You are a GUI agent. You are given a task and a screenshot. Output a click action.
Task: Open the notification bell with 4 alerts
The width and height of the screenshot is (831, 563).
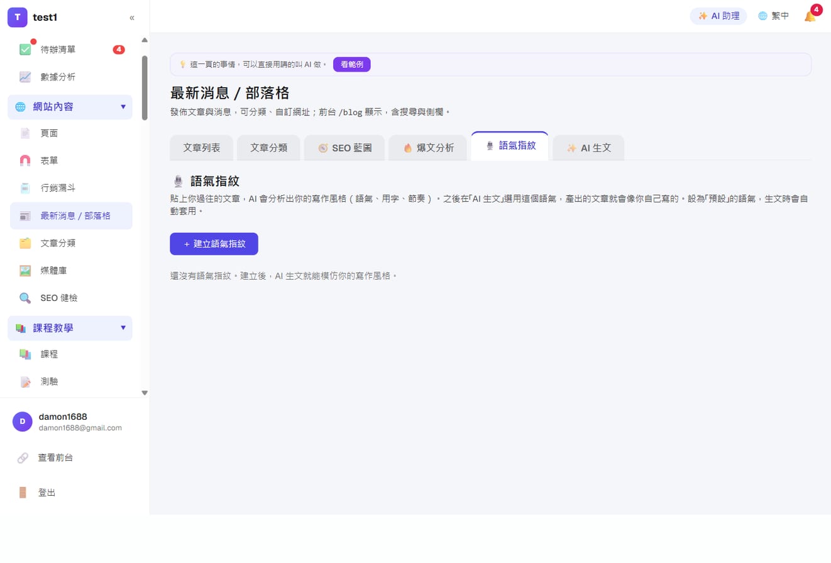(x=810, y=16)
